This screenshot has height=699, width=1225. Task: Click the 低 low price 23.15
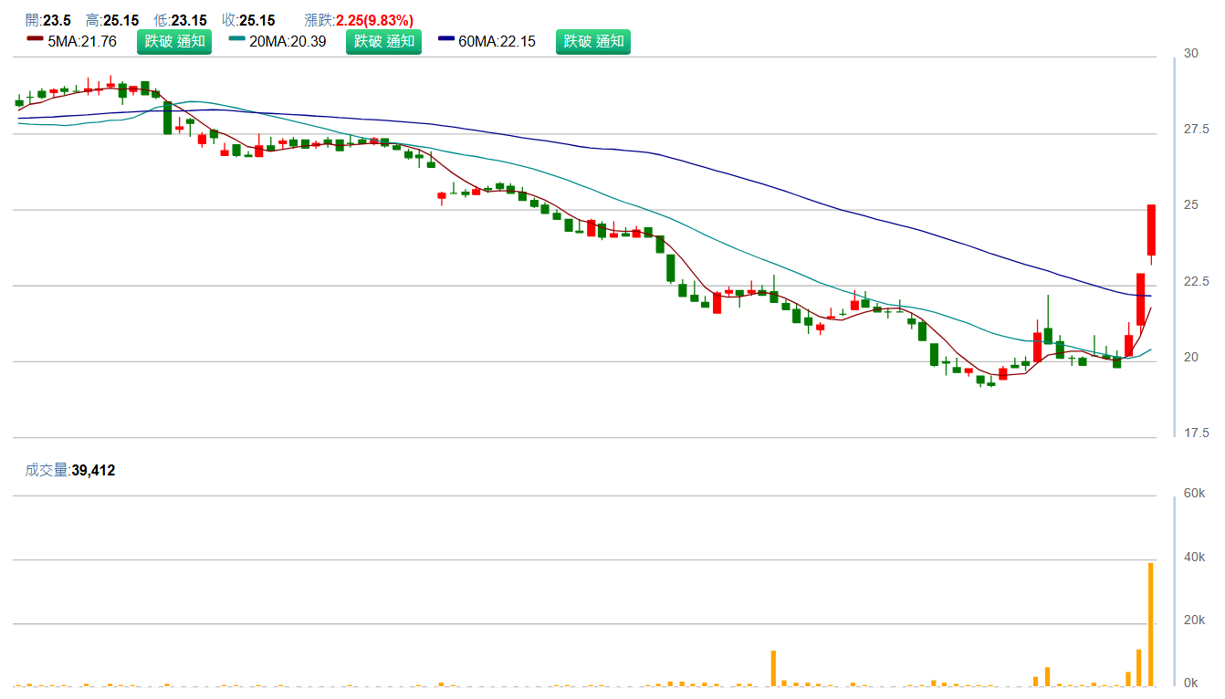point(190,20)
